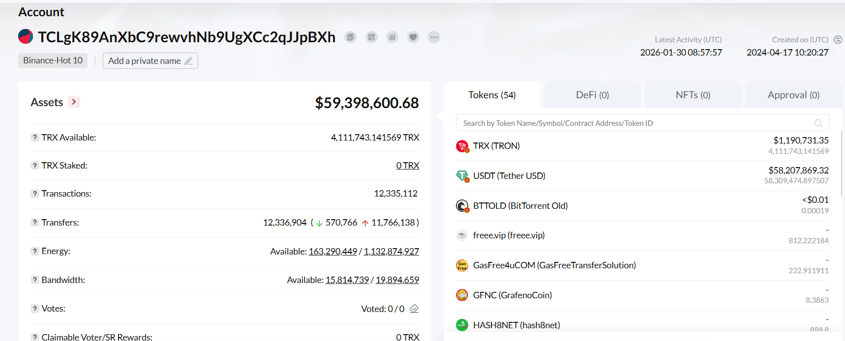Click the help icon beside Bandwidth
The image size is (845, 341).
(35, 280)
